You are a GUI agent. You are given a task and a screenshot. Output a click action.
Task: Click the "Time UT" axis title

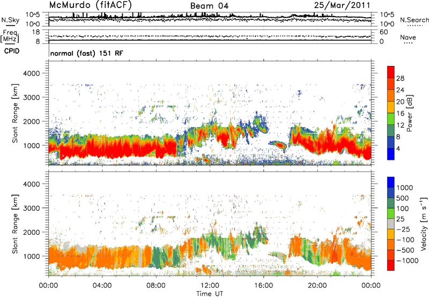coord(210,294)
